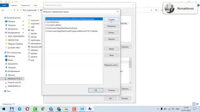The image size is (200, 112).
Task: Open the EBOOK.TSUE folder
Action: (x=13, y=40)
